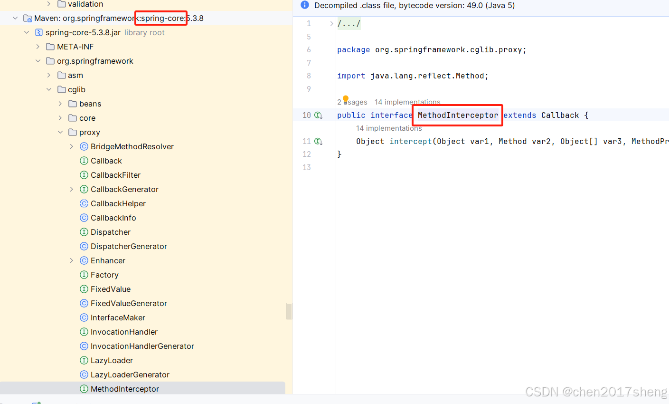
Task: Click the Enhancer class icon
Action: [x=84, y=260]
